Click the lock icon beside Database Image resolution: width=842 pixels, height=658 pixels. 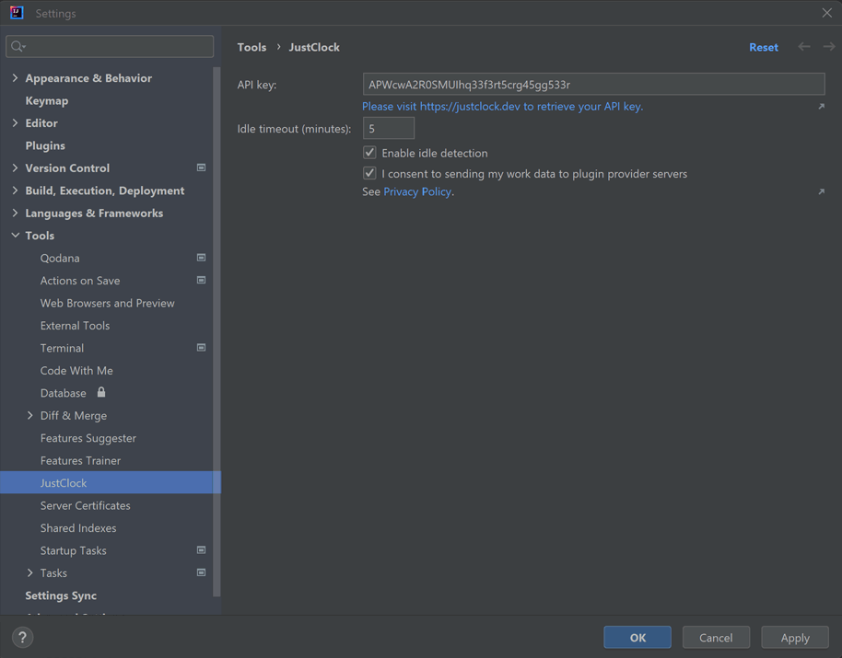tap(101, 393)
